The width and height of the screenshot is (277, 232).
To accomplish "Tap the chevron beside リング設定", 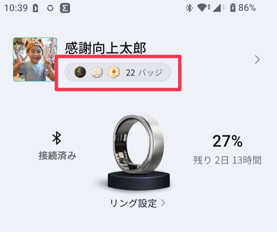I will click(163, 203).
